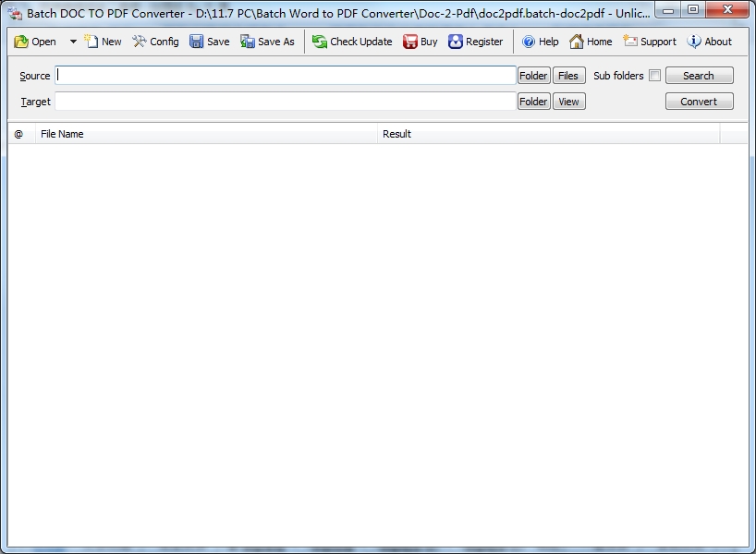Choose Save As in toolbar
The height and width of the screenshot is (554, 756).
[x=267, y=42]
